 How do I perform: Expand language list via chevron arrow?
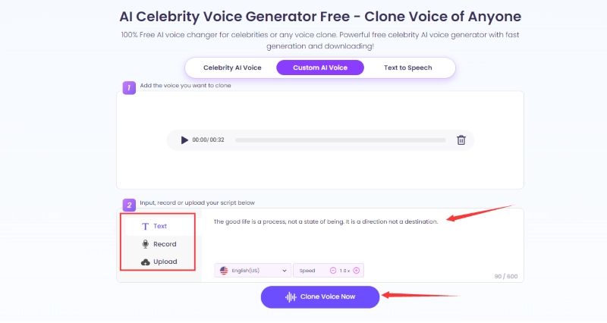pyautogui.click(x=285, y=270)
